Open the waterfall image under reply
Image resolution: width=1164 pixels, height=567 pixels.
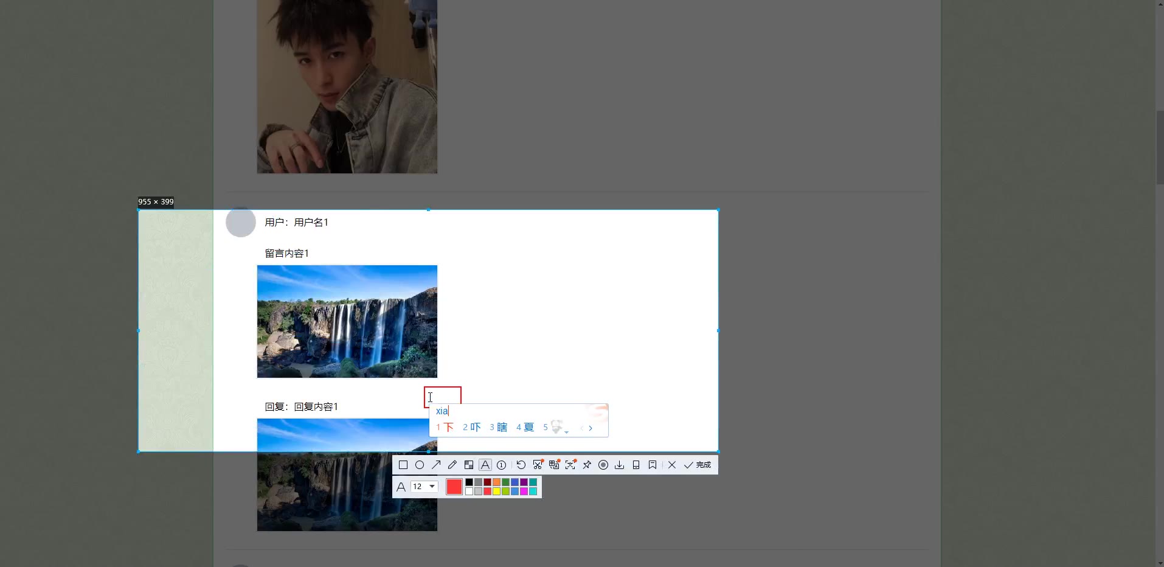(347, 475)
